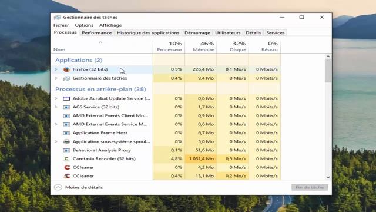Sort by Réseau column header
Viewport: 376px width, 212px height.
coord(265,47)
